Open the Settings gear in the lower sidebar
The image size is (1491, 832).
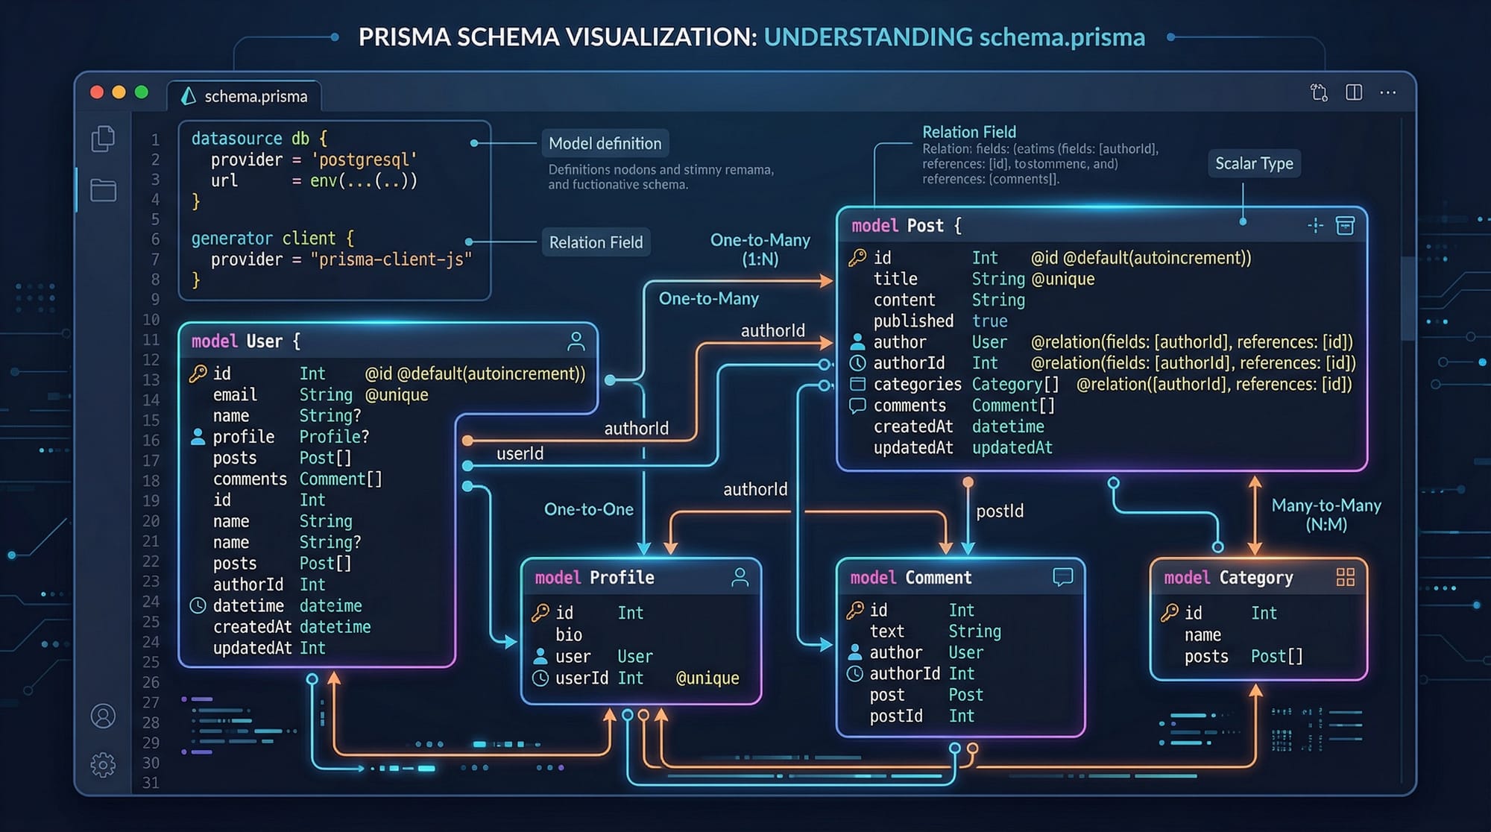(x=102, y=764)
